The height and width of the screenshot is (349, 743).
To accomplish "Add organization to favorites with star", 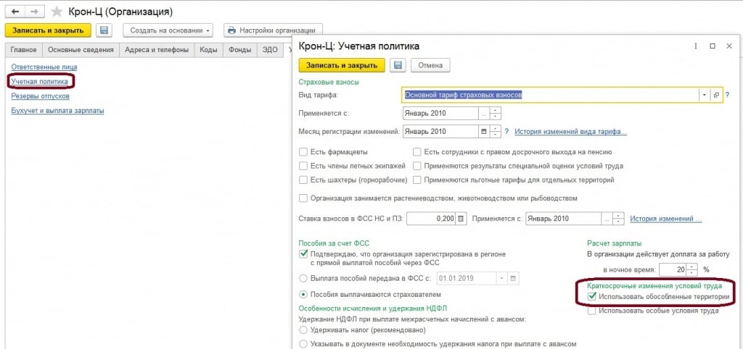I will 57,12.
